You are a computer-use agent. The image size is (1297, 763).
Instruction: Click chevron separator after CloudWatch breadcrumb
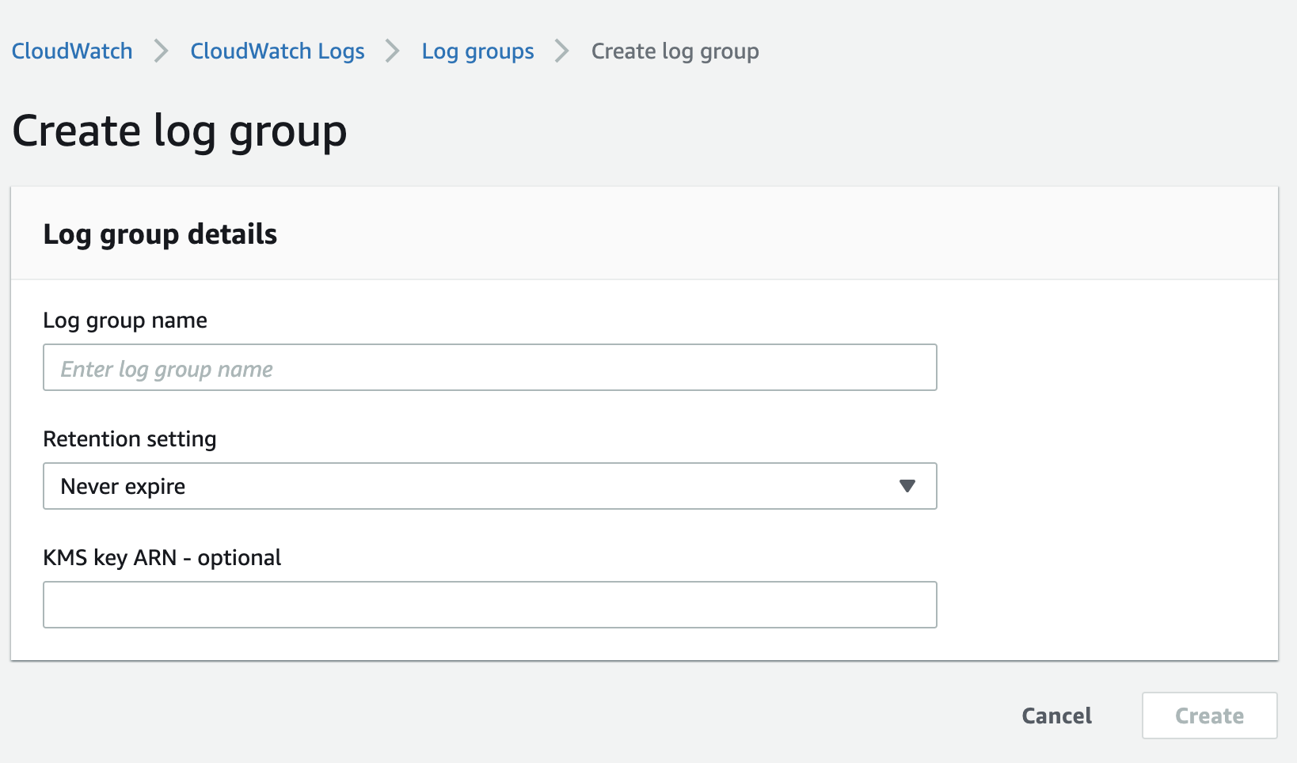162,51
